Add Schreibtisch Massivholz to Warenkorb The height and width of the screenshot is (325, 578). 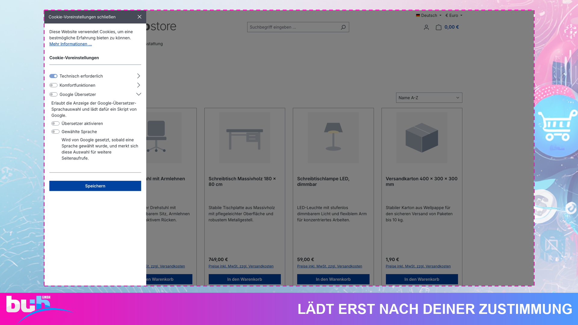(x=245, y=279)
